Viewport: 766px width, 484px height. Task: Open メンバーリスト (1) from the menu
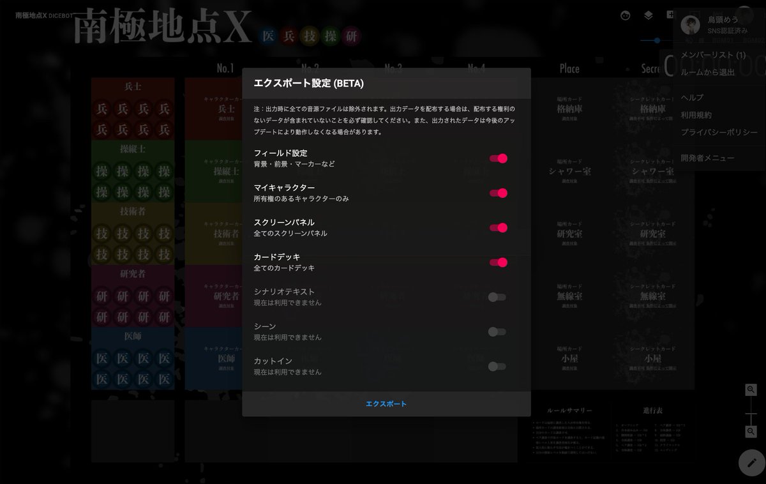point(713,56)
